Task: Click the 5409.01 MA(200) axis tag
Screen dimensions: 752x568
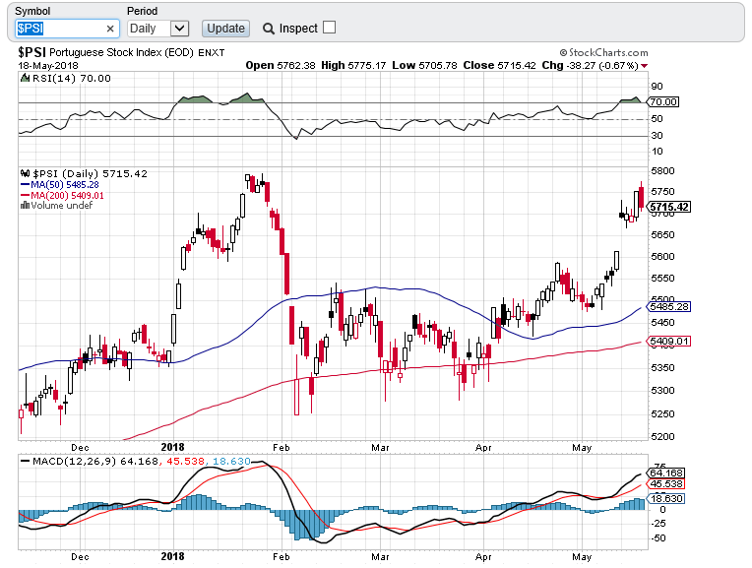Action: click(669, 342)
